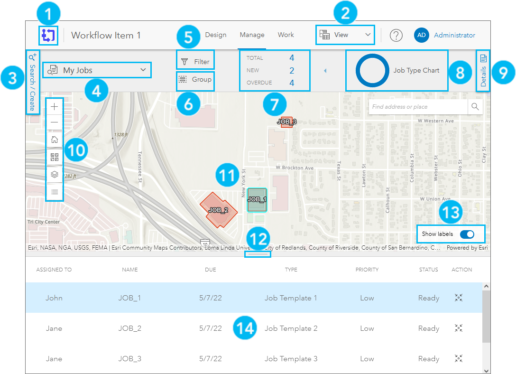
Task: Open the My Jobs dropdown
Action: click(97, 70)
